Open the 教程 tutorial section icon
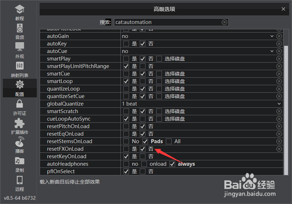 tap(20, 9)
